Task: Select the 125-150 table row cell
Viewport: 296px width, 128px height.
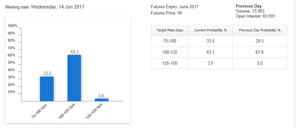Action: pyautogui.click(x=170, y=63)
